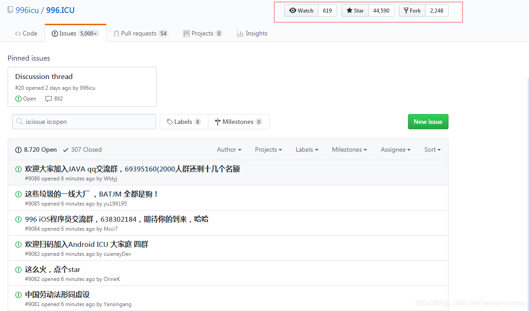Viewport: 529px width, 311px height.
Task: Open the 996.ICU repository link
Action: (x=60, y=10)
